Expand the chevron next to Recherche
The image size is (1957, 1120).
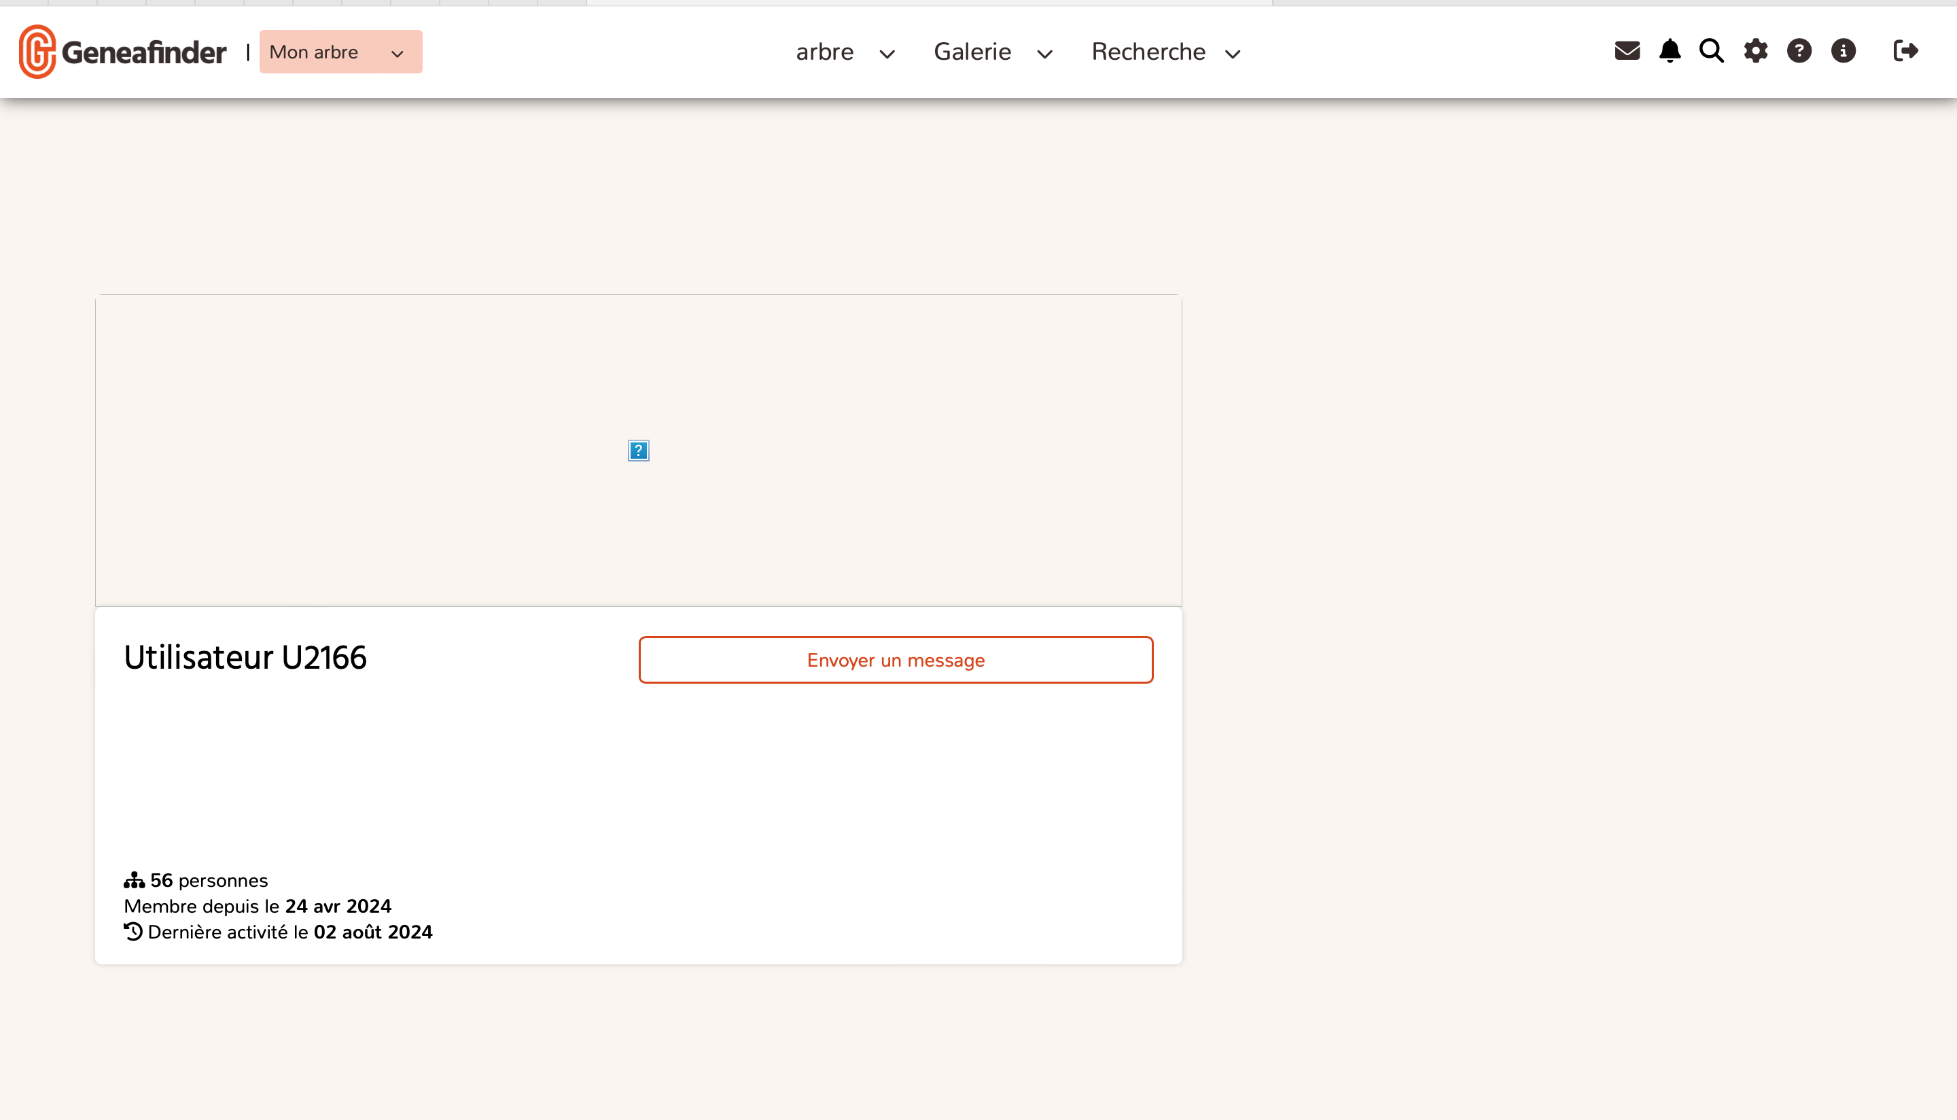click(x=1233, y=54)
